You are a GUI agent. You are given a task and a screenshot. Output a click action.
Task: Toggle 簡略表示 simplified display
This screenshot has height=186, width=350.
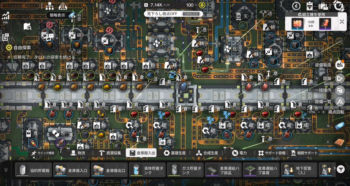pos(61,15)
